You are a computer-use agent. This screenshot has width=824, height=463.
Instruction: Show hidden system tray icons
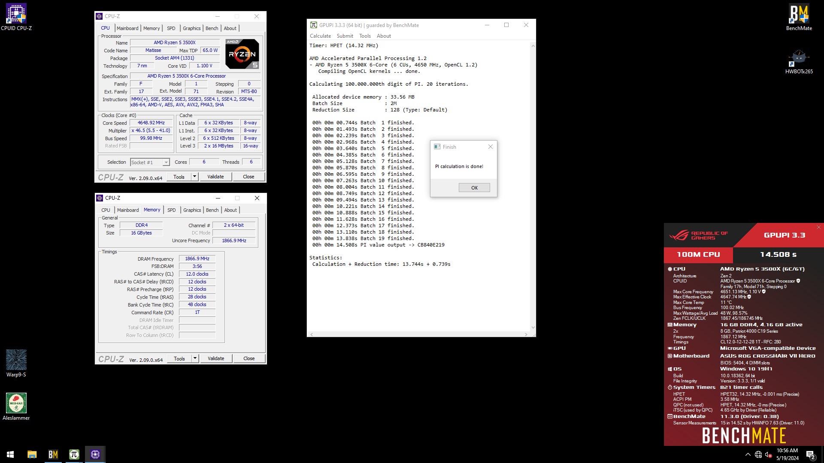pyautogui.click(x=748, y=454)
